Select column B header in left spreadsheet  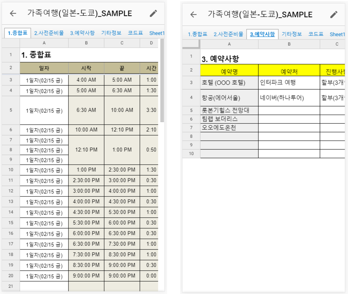pyautogui.click(x=86, y=43)
